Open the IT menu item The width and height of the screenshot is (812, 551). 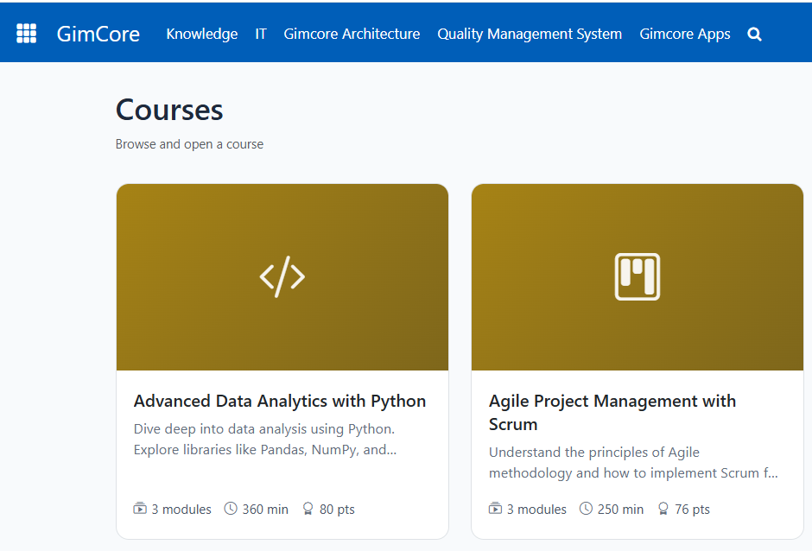(261, 35)
